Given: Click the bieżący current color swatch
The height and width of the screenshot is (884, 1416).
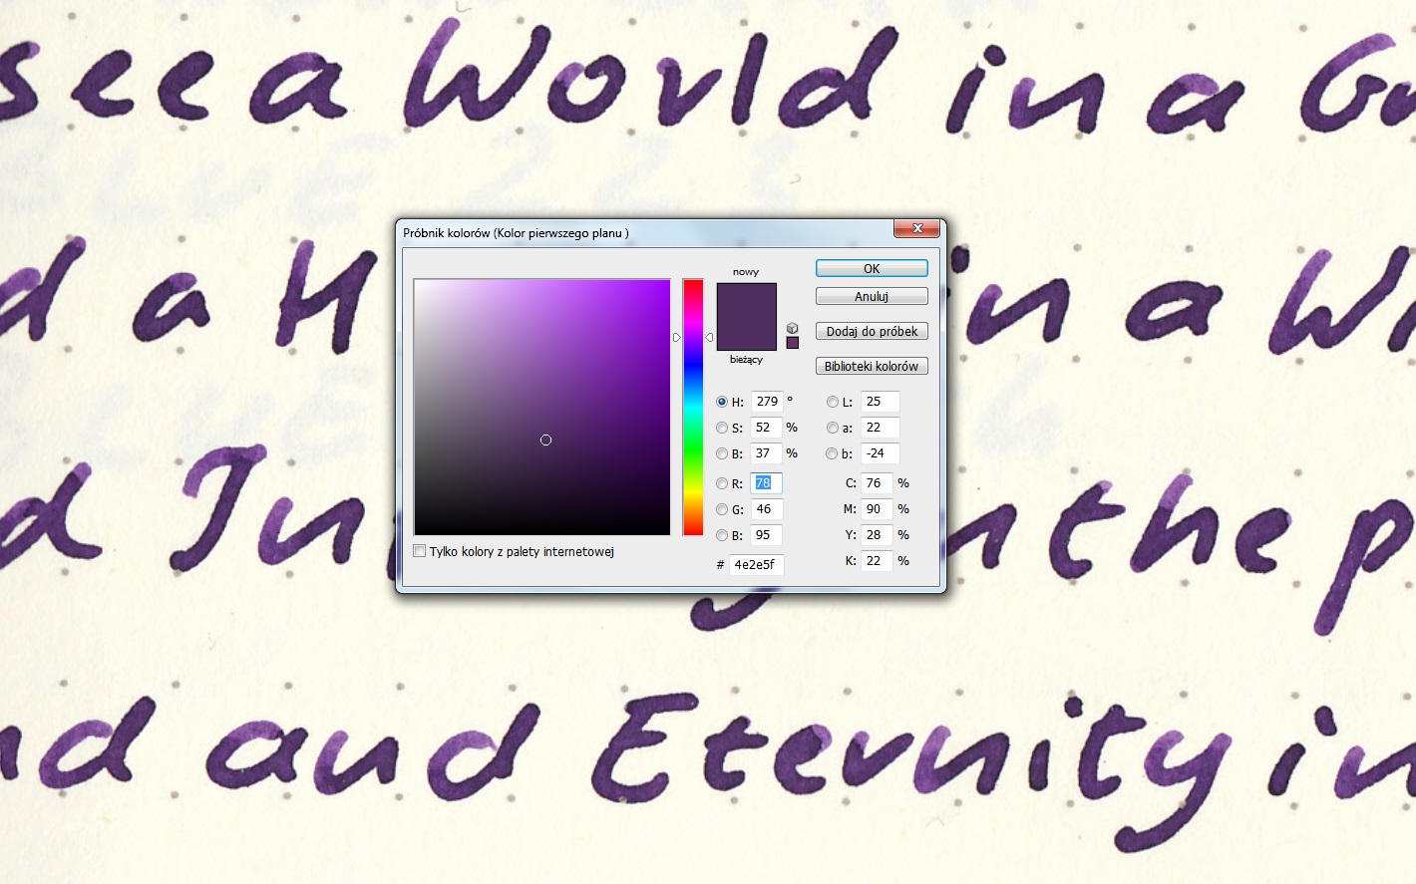Looking at the screenshot, I should click(x=746, y=336).
